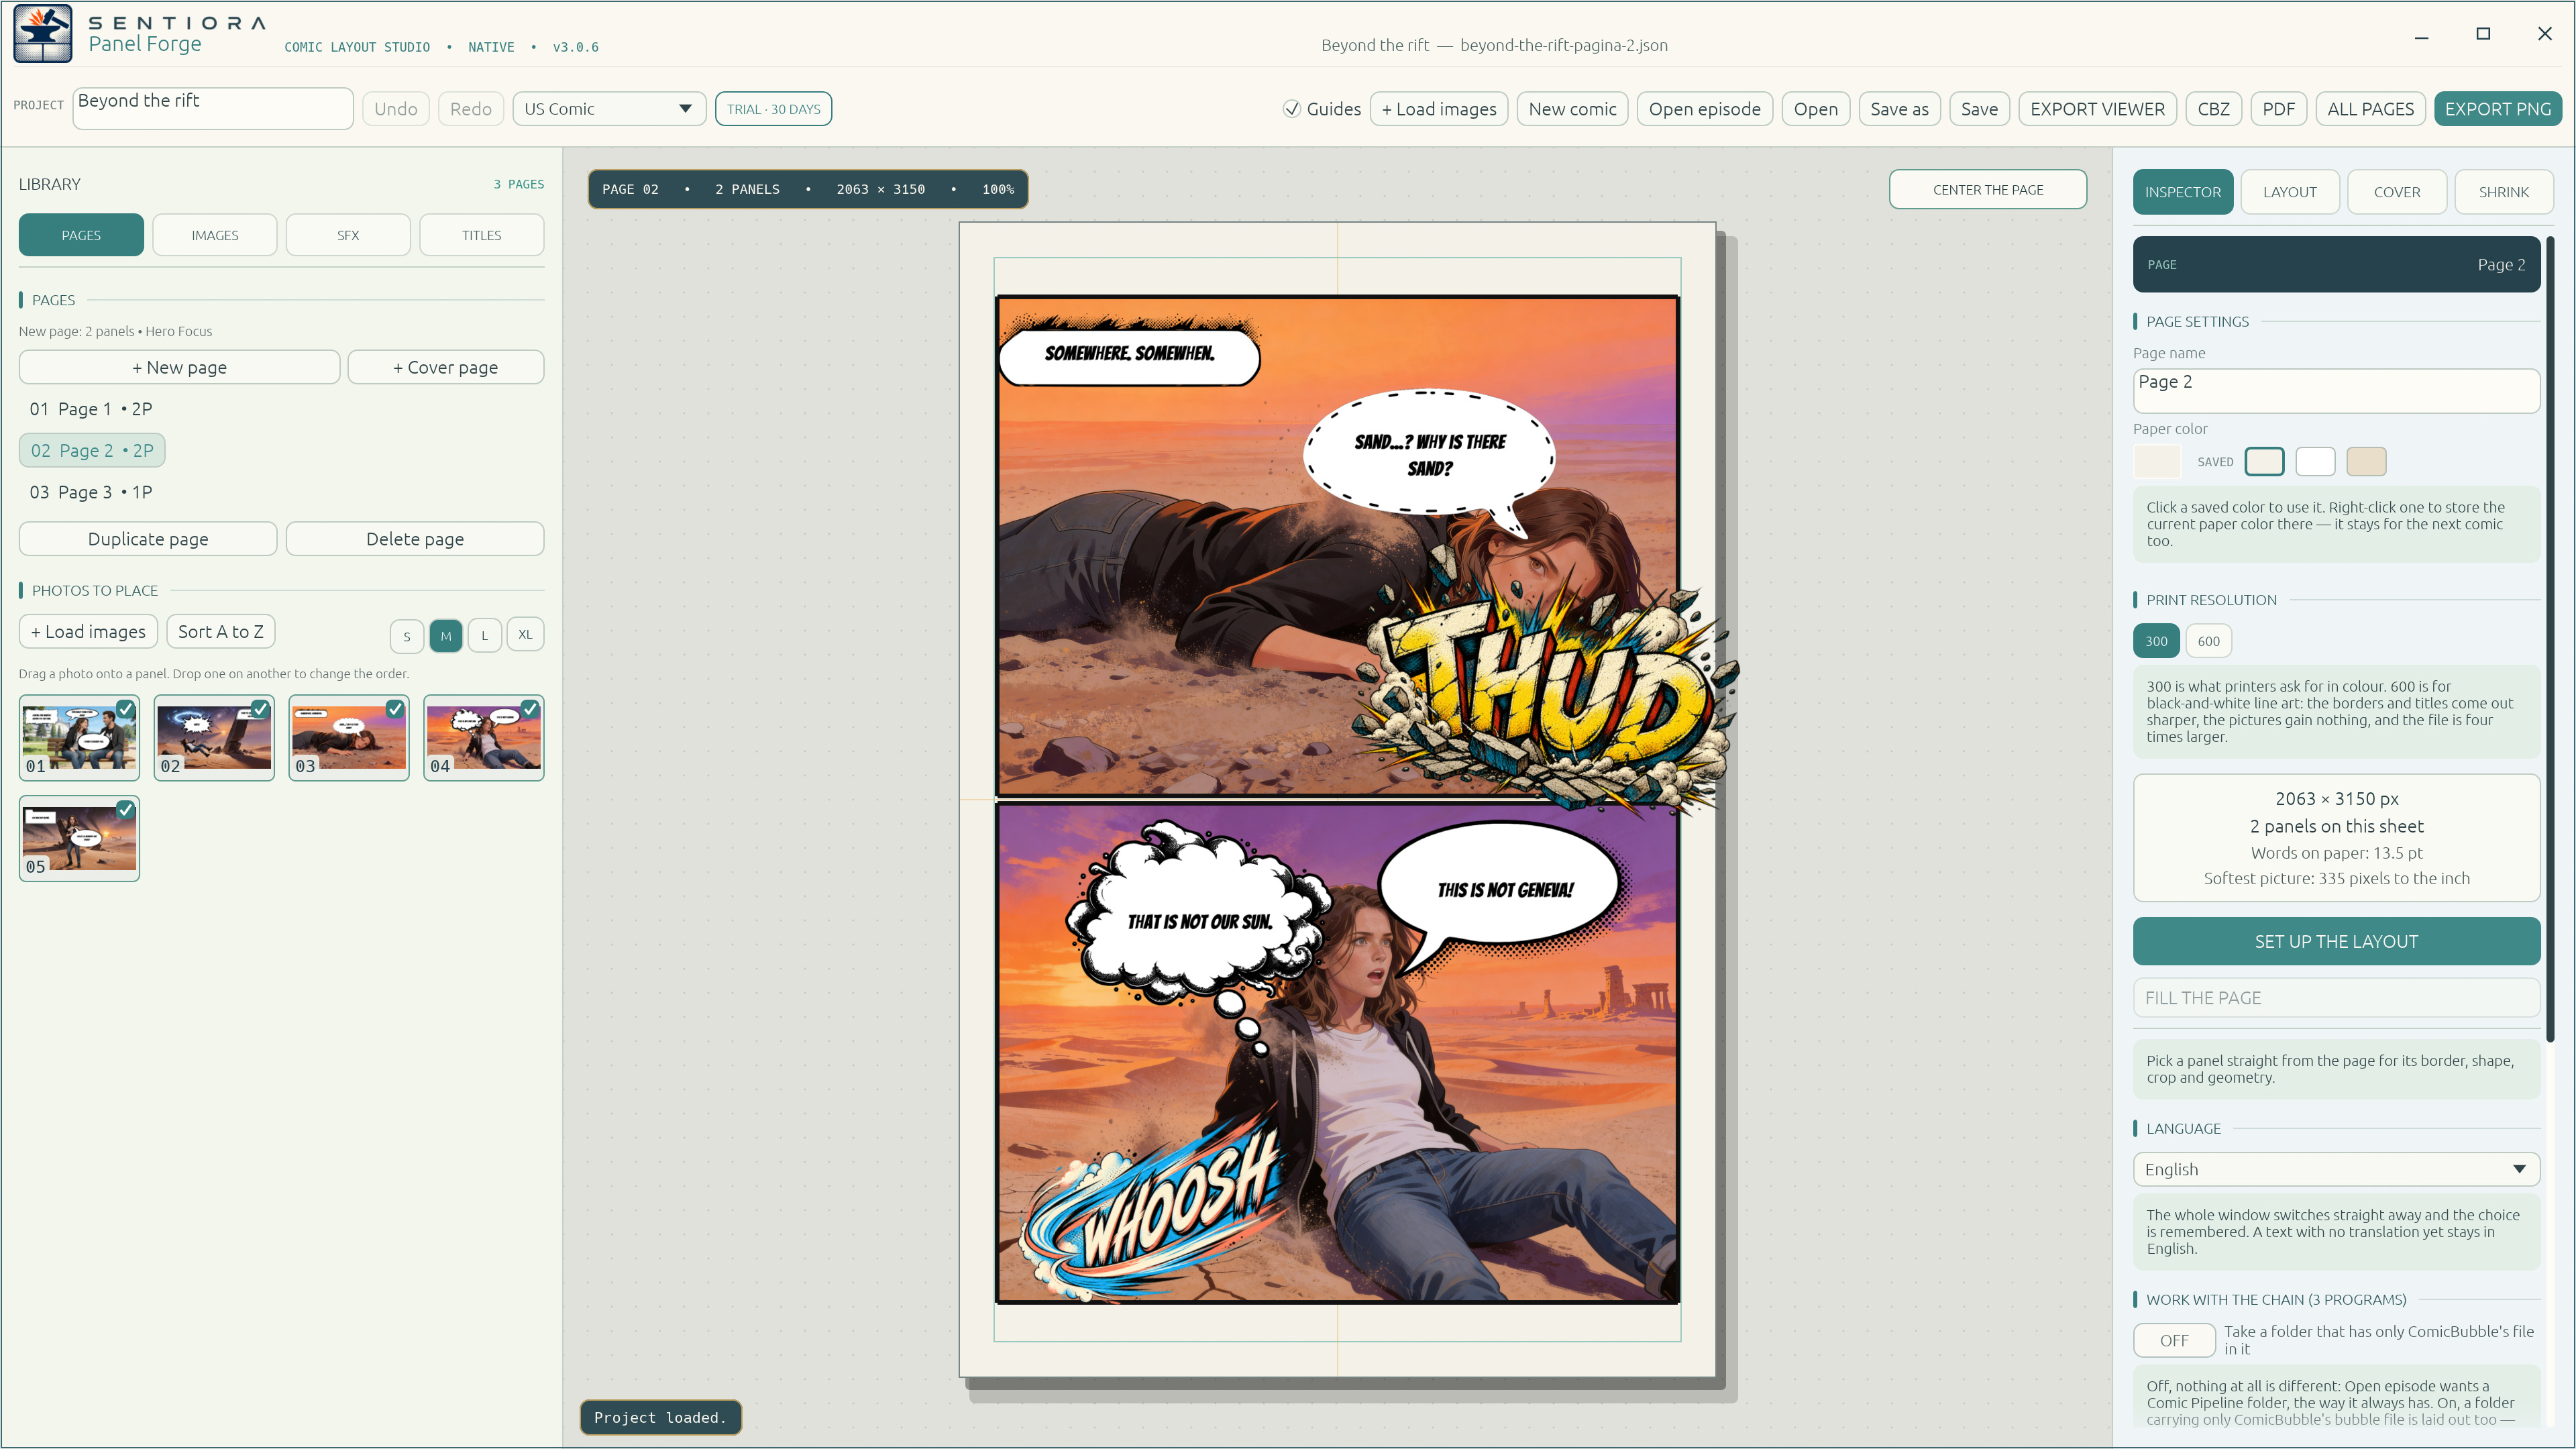The width and height of the screenshot is (2576, 1449).
Task: Click the Sentiora Panel Forge anvil logo
Action: 42,33
